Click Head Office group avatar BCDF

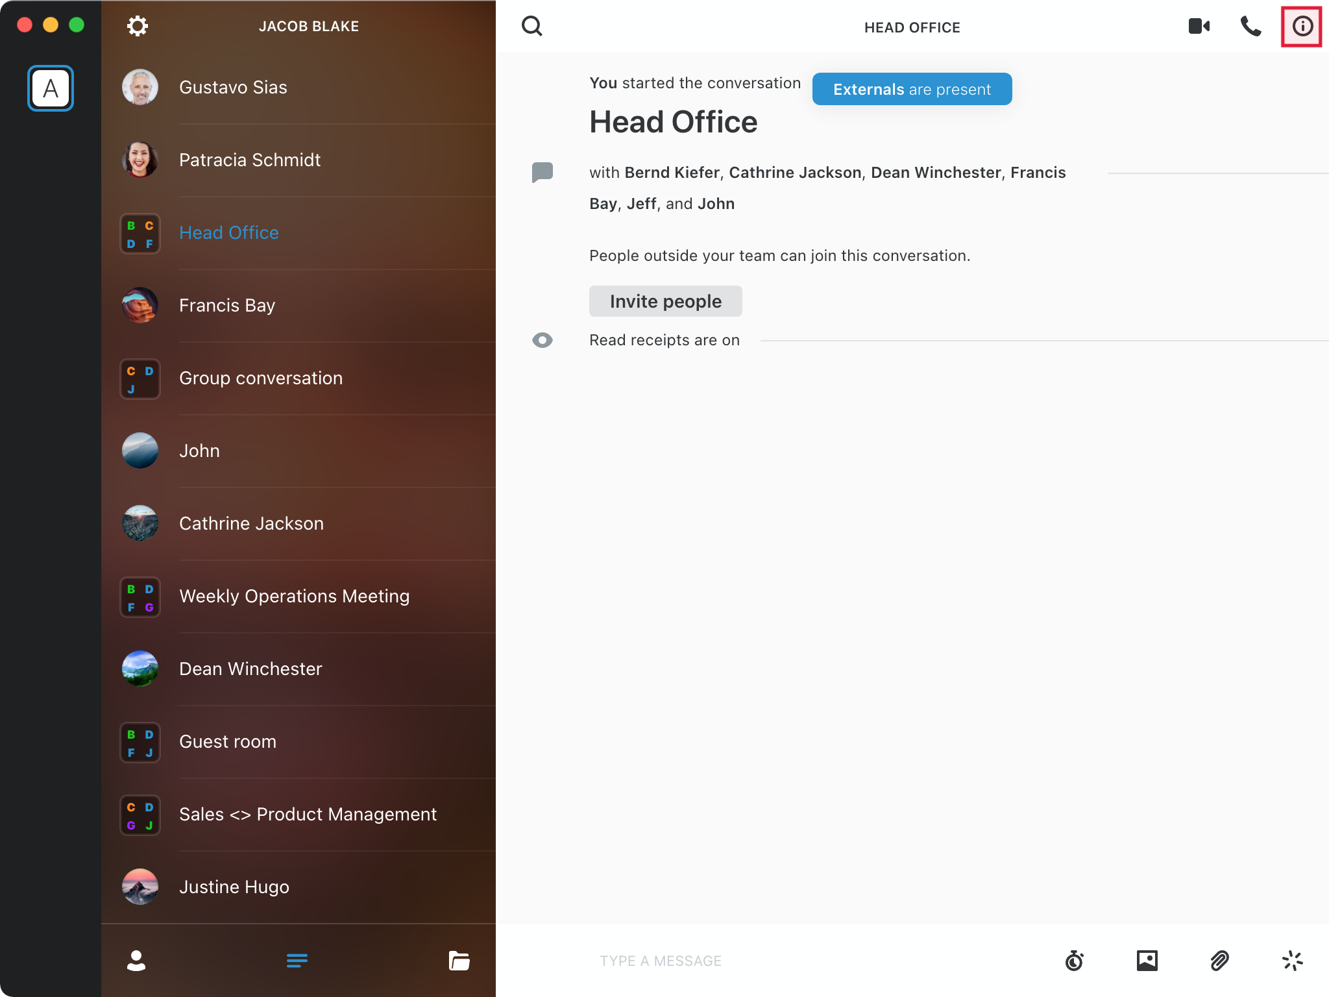tap(140, 234)
